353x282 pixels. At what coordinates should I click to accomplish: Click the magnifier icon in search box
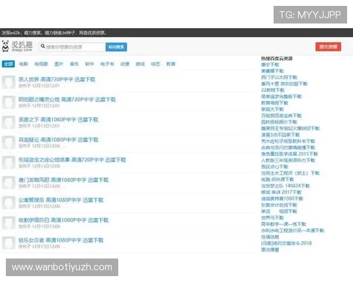point(43,46)
